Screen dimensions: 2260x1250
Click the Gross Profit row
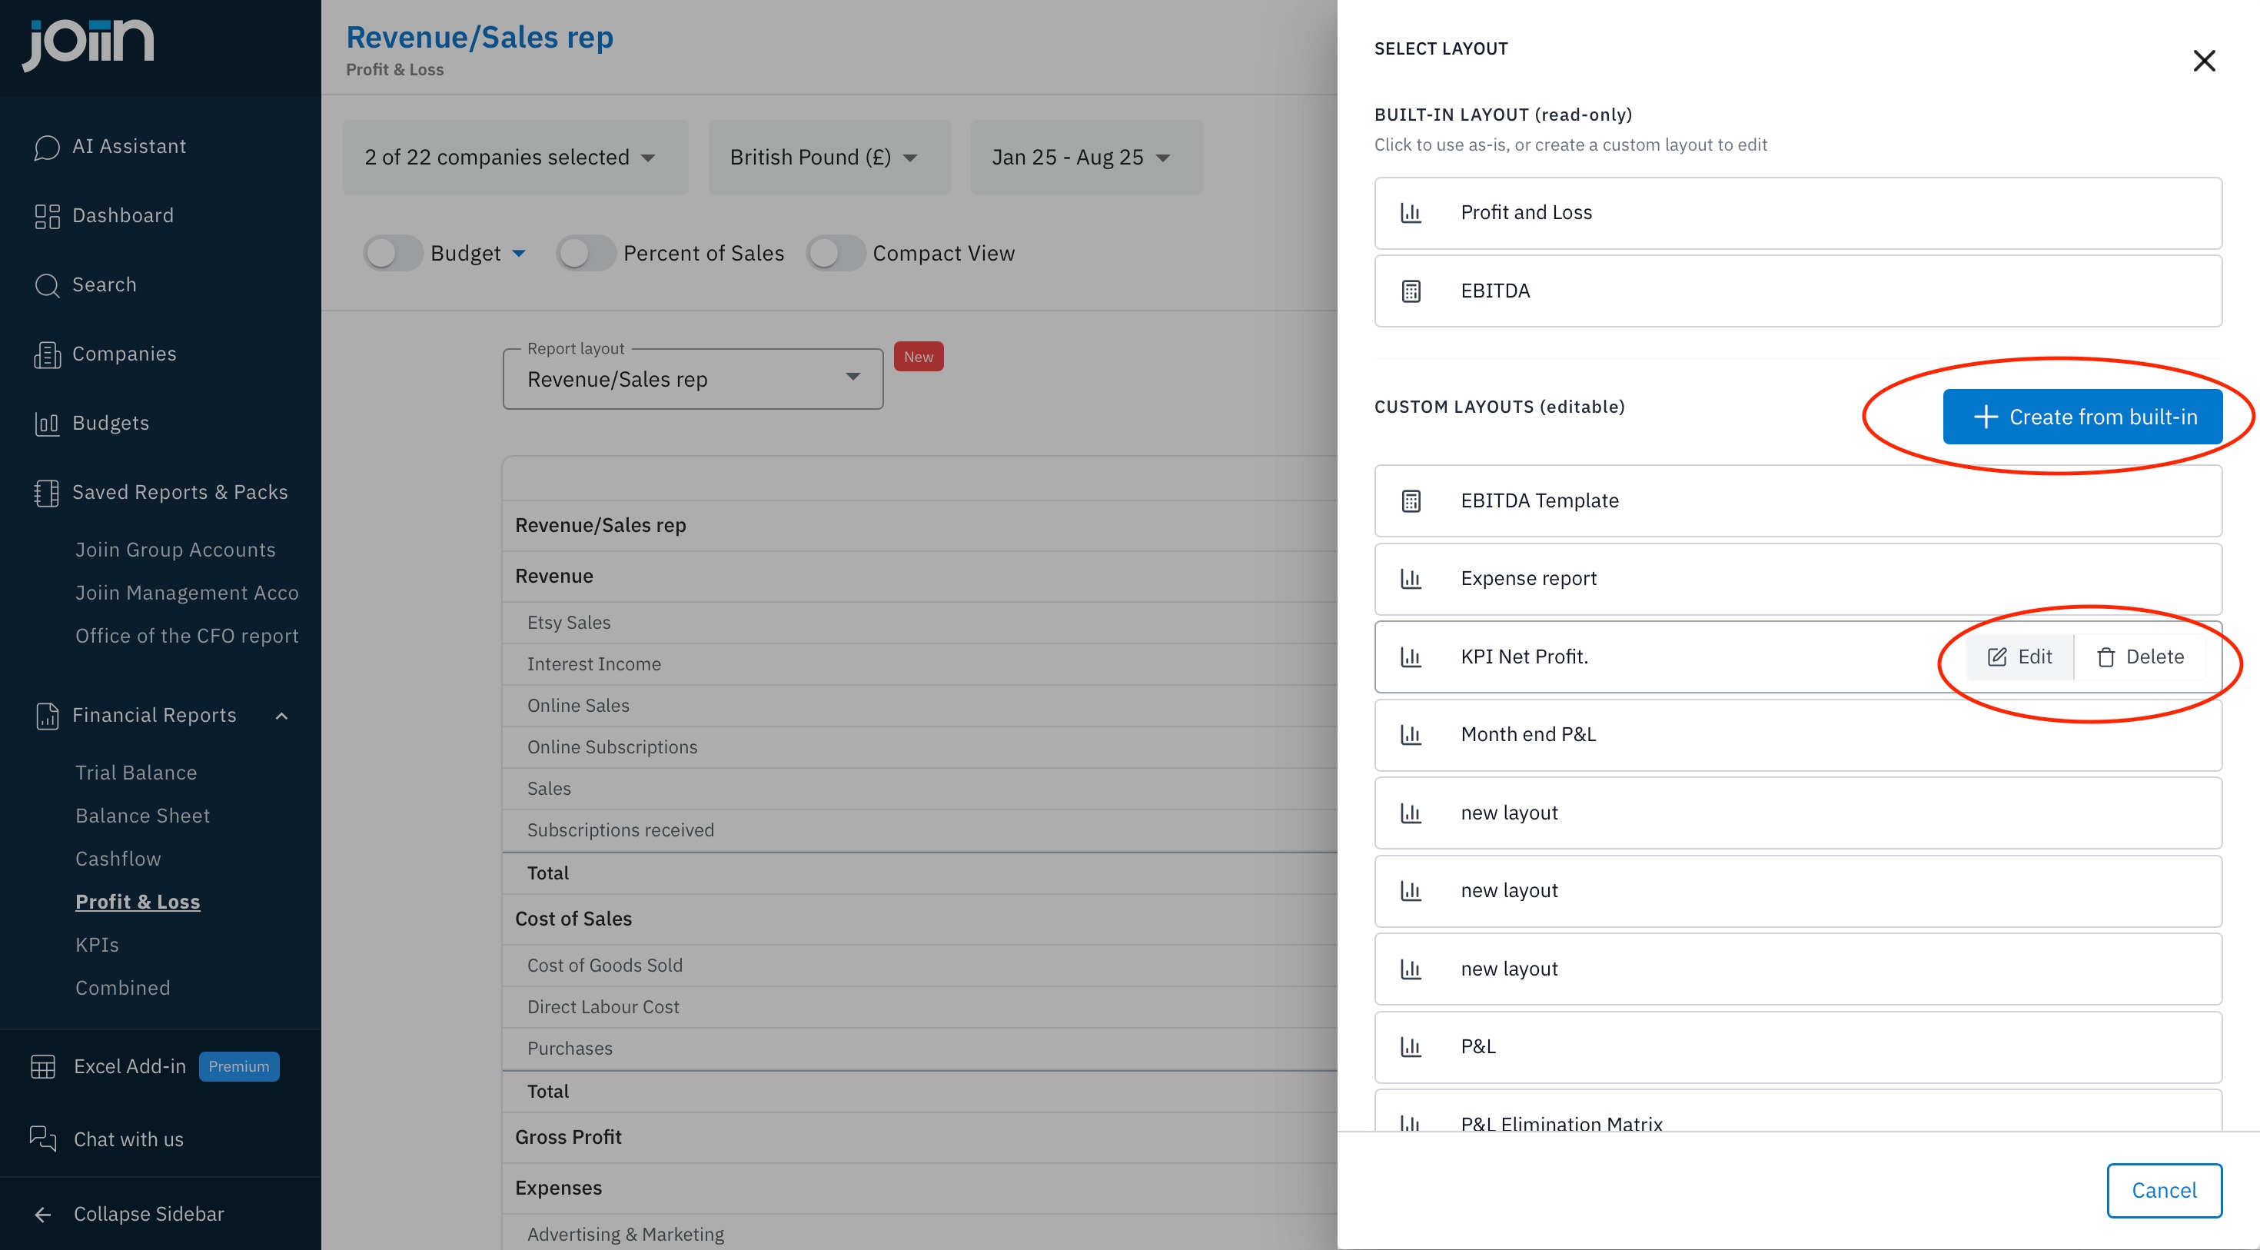tap(919, 1138)
